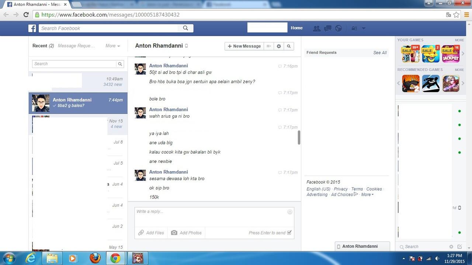Expand the More dropdown in messages list
472x265 pixels.
(112, 46)
